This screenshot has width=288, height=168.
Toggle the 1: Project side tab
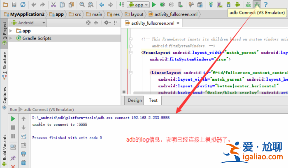point(5,33)
